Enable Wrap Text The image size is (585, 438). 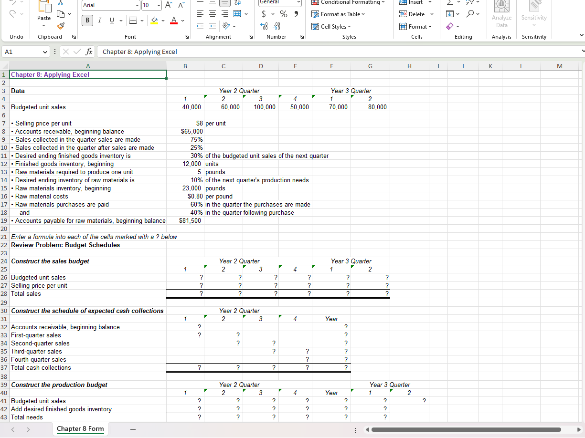pyautogui.click(x=237, y=3)
